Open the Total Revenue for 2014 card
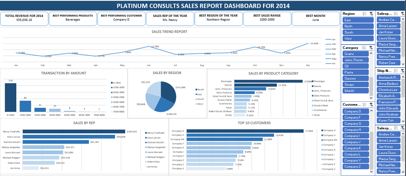 tap(24, 18)
